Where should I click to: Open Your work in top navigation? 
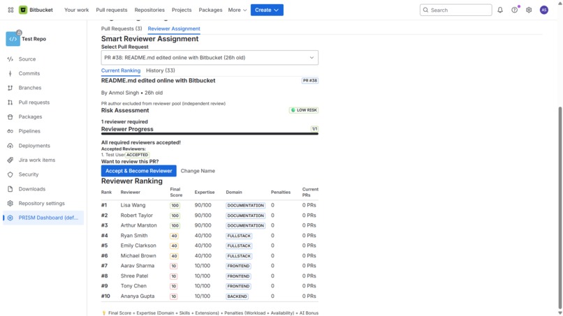[76, 10]
